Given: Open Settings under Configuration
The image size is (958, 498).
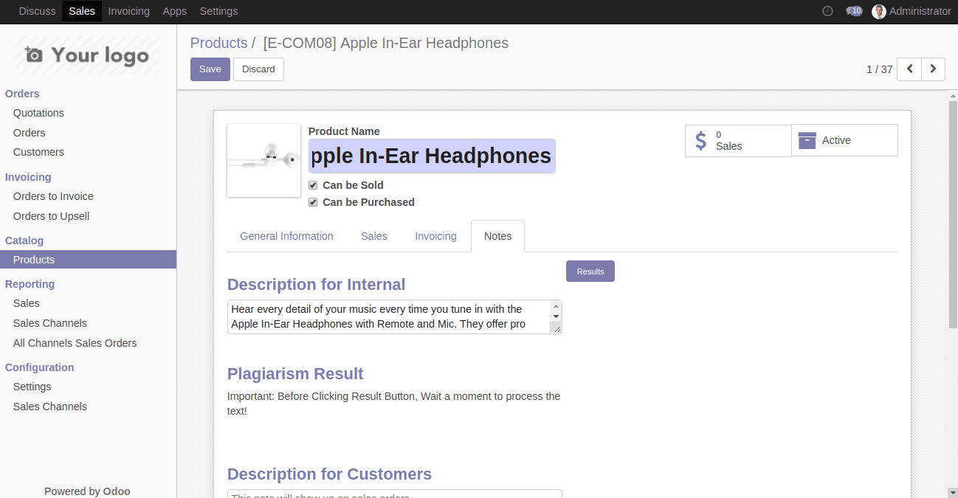Looking at the screenshot, I should pyautogui.click(x=32, y=387).
